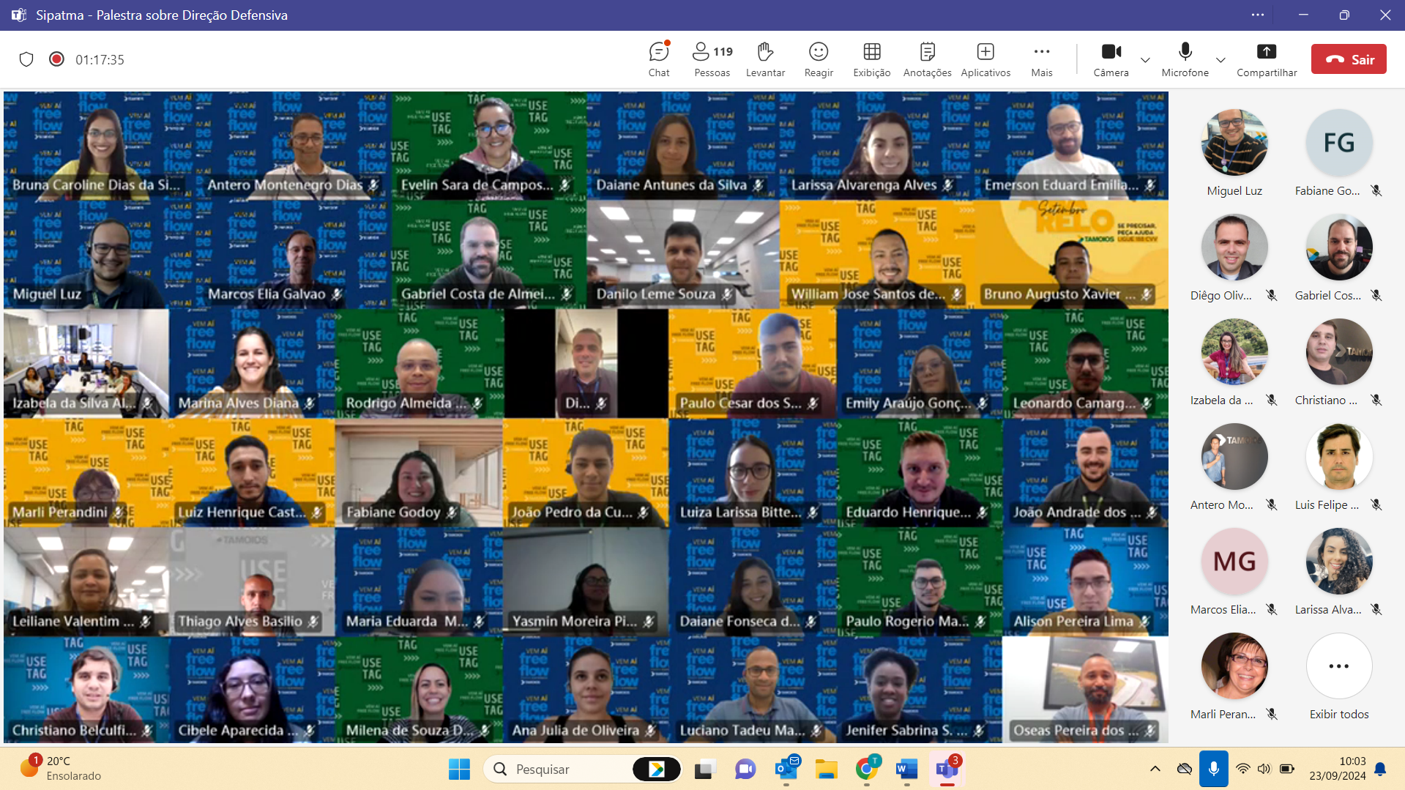This screenshot has height=790, width=1405.
Task: Open the title bar ellipsis menu
Action: pyautogui.click(x=1258, y=15)
